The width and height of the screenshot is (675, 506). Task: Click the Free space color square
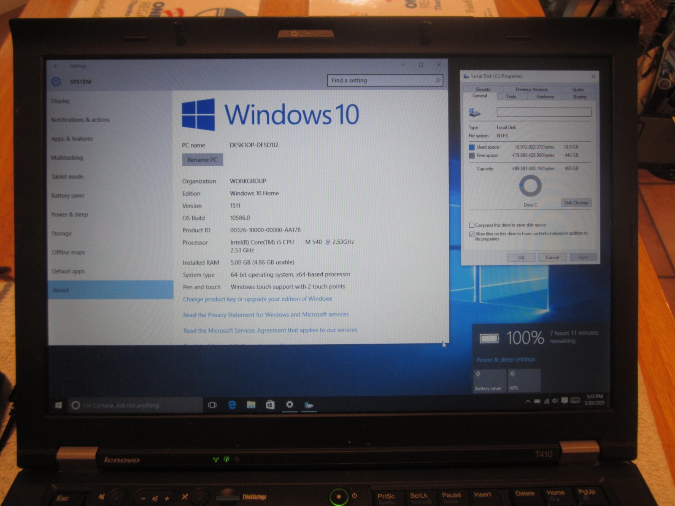pyautogui.click(x=472, y=156)
